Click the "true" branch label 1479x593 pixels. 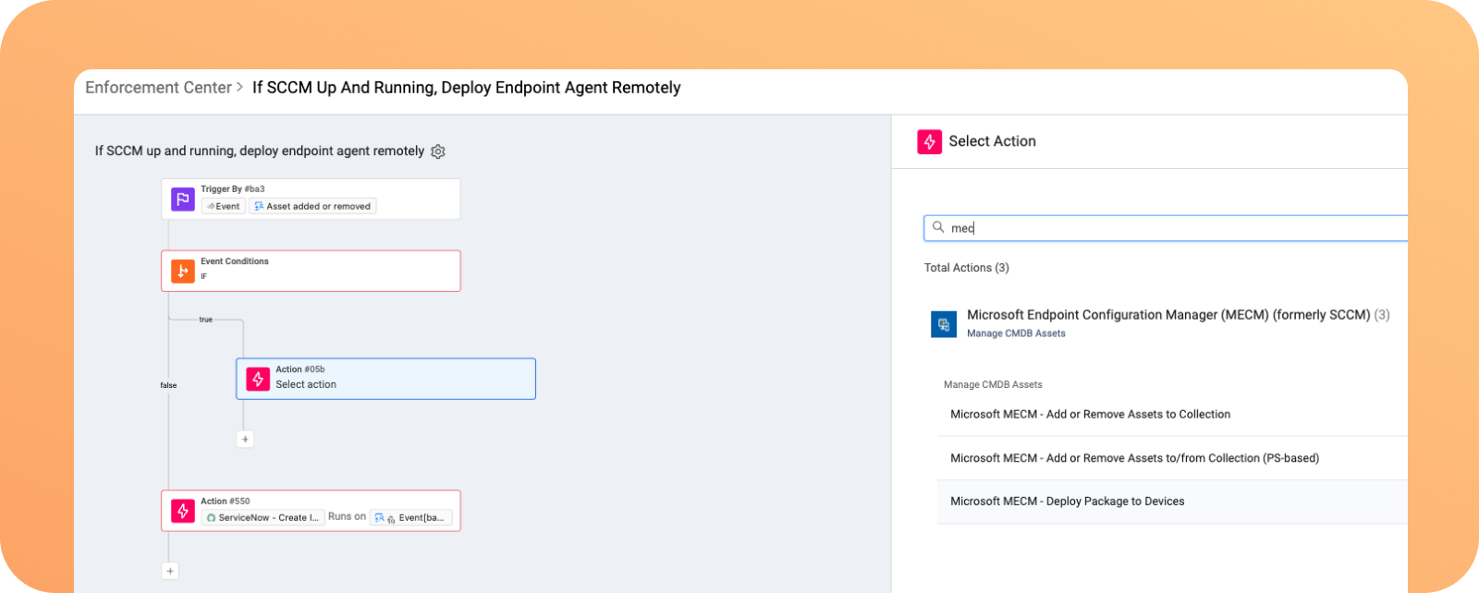tap(206, 320)
